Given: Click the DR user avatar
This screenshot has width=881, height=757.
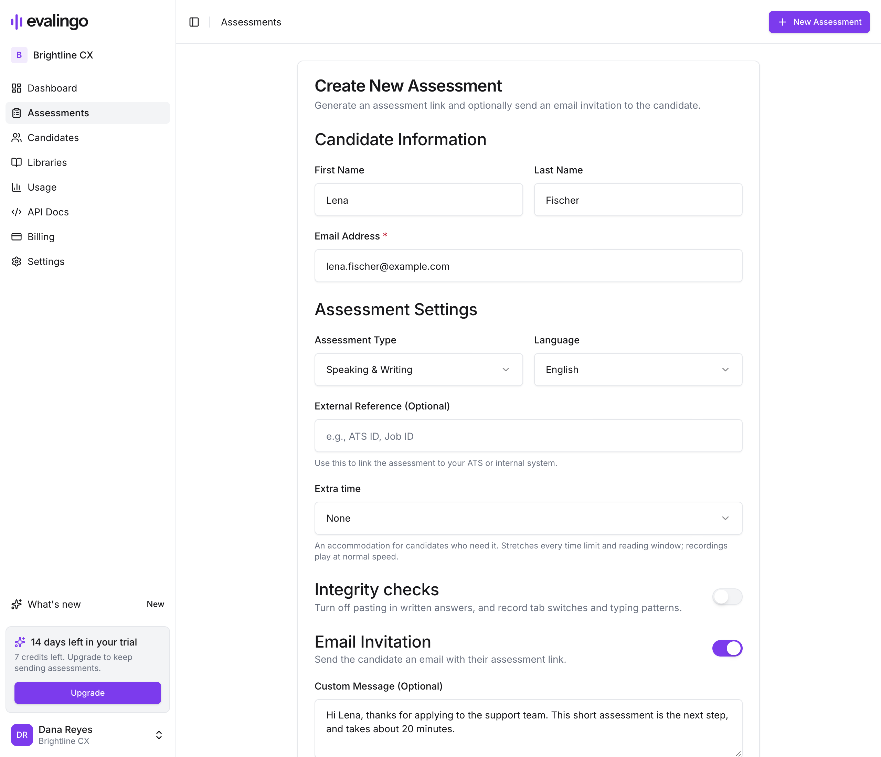Looking at the screenshot, I should tap(22, 735).
